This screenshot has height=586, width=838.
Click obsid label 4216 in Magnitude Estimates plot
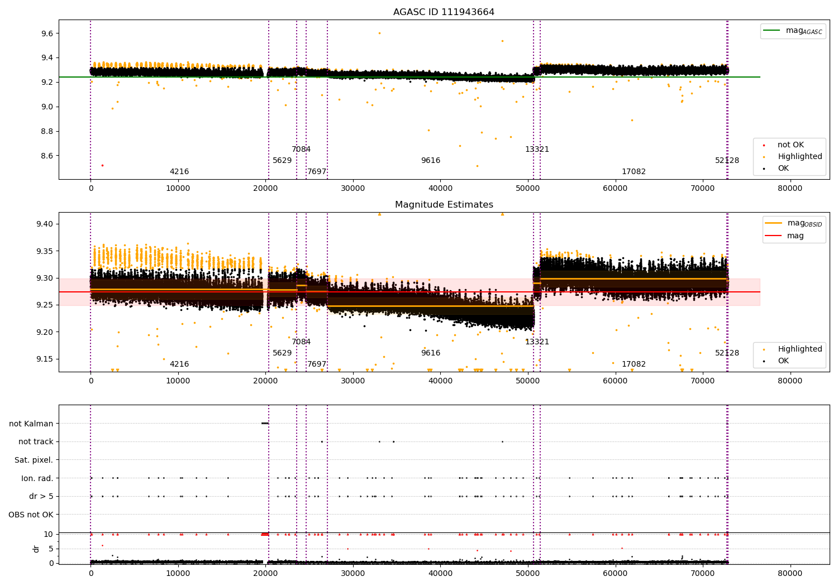[x=179, y=364]
